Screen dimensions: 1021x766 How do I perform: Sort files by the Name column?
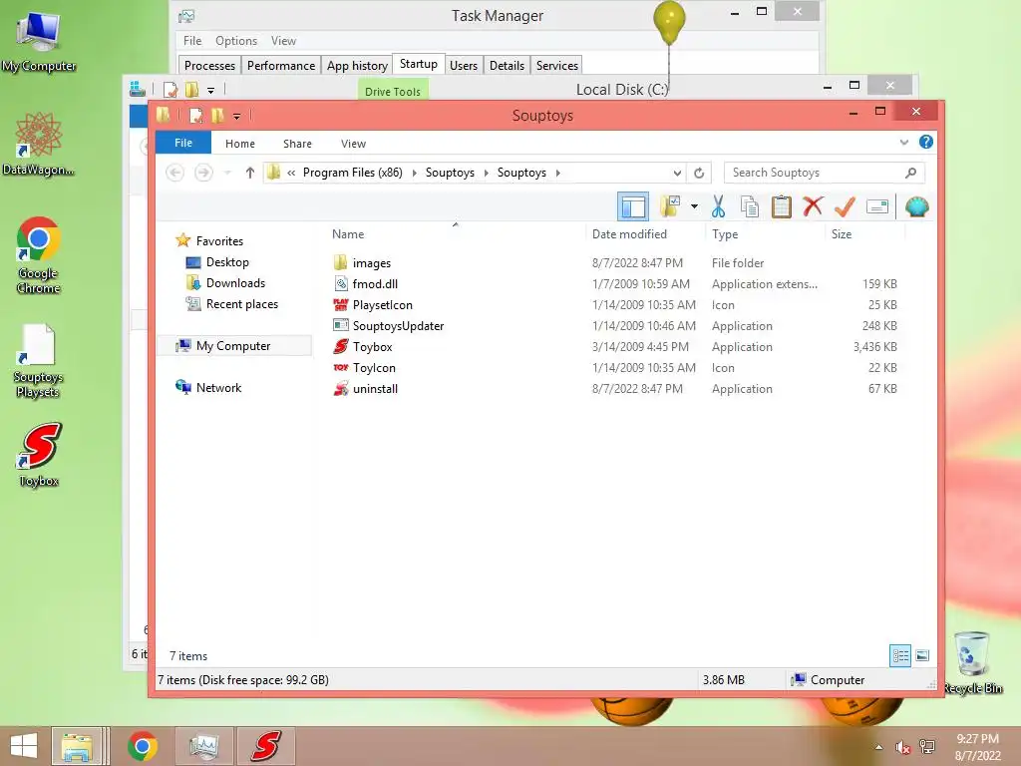[x=348, y=233]
